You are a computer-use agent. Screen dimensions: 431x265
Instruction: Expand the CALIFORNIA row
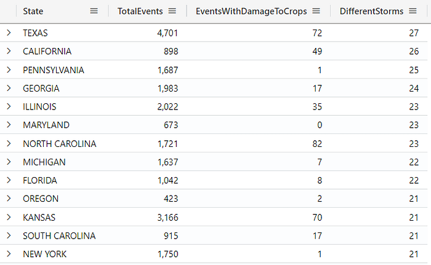coord(9,51)
